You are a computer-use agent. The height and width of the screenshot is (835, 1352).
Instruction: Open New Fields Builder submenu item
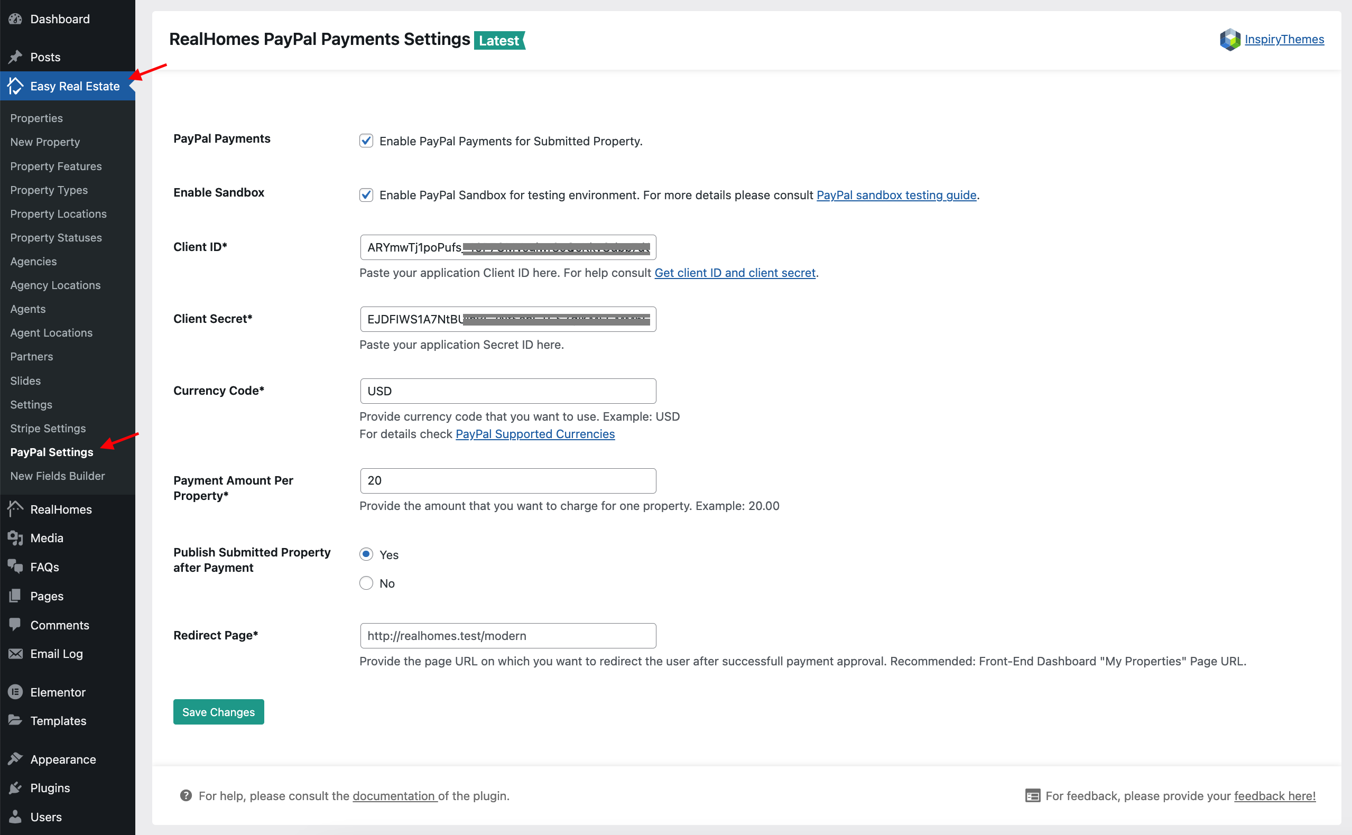coord(58,476)
